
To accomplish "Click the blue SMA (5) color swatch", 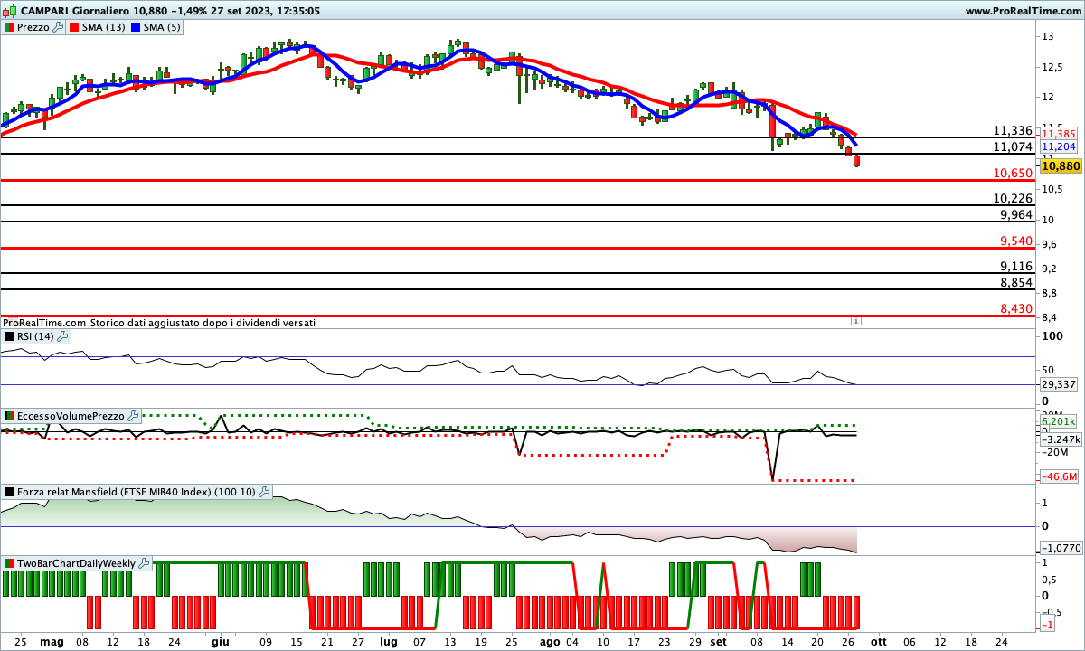I will coord(136,27).
